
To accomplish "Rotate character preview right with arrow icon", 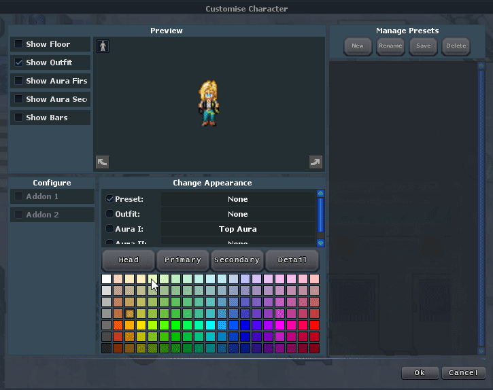I will click(x=315, y=162).
